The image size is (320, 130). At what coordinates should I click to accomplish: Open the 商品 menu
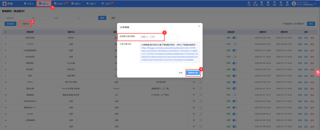click(x=44, y=4)
